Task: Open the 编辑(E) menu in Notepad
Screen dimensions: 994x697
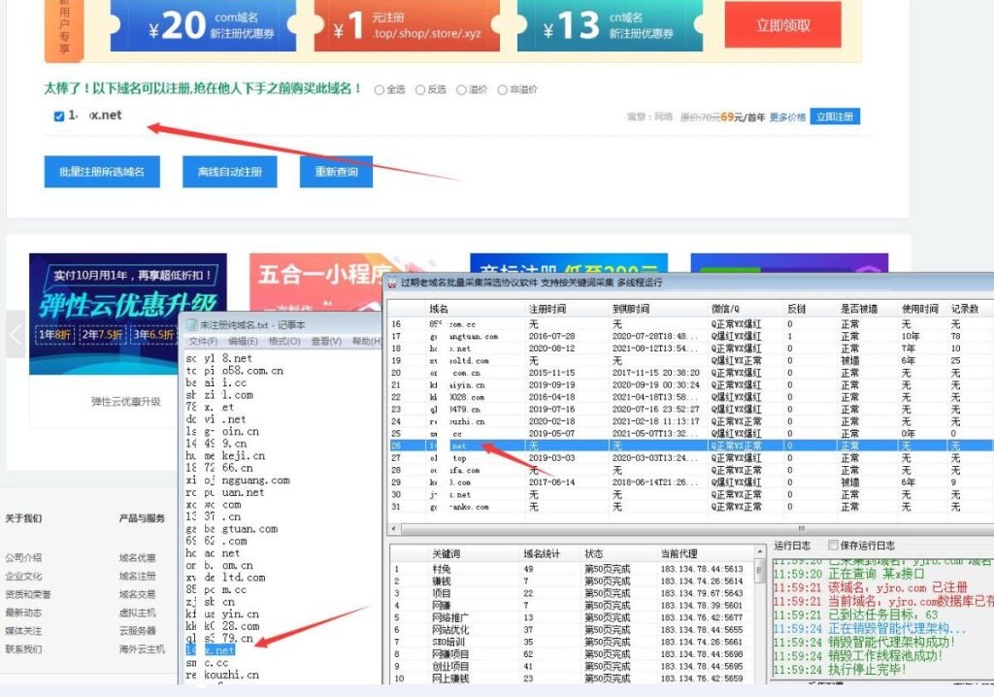Action: [244, 342]
